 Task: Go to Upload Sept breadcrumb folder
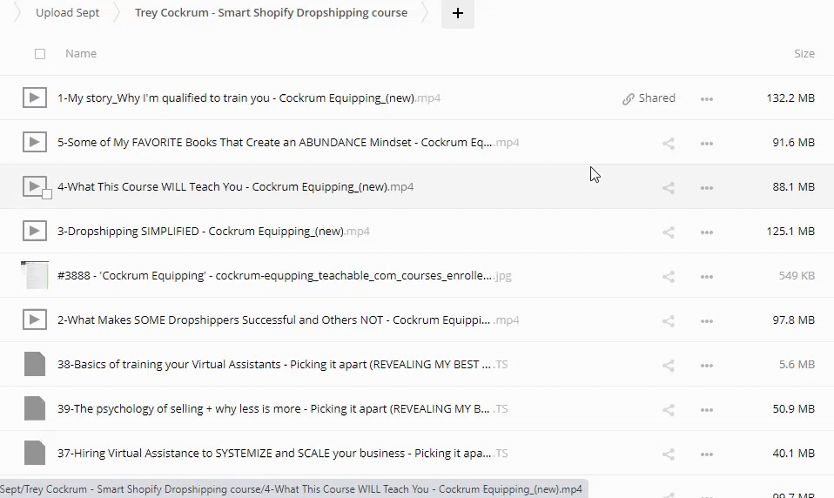[x=67, y=13]
